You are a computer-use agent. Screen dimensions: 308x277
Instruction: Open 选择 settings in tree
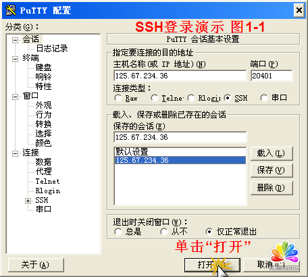(x=43, y=134)
